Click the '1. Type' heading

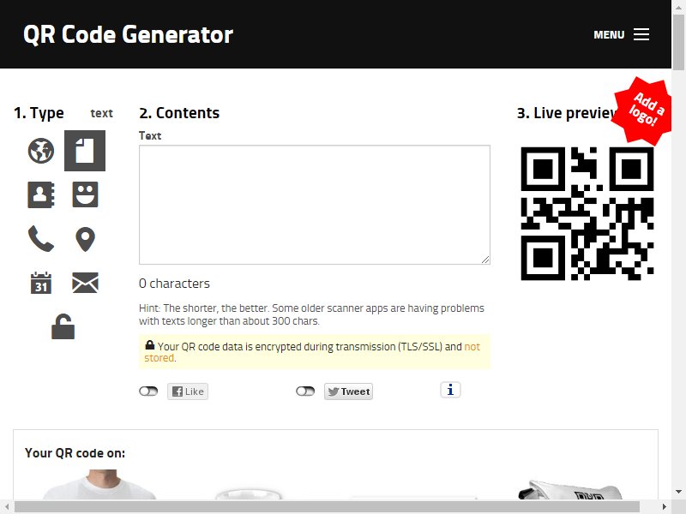(39, 113)
